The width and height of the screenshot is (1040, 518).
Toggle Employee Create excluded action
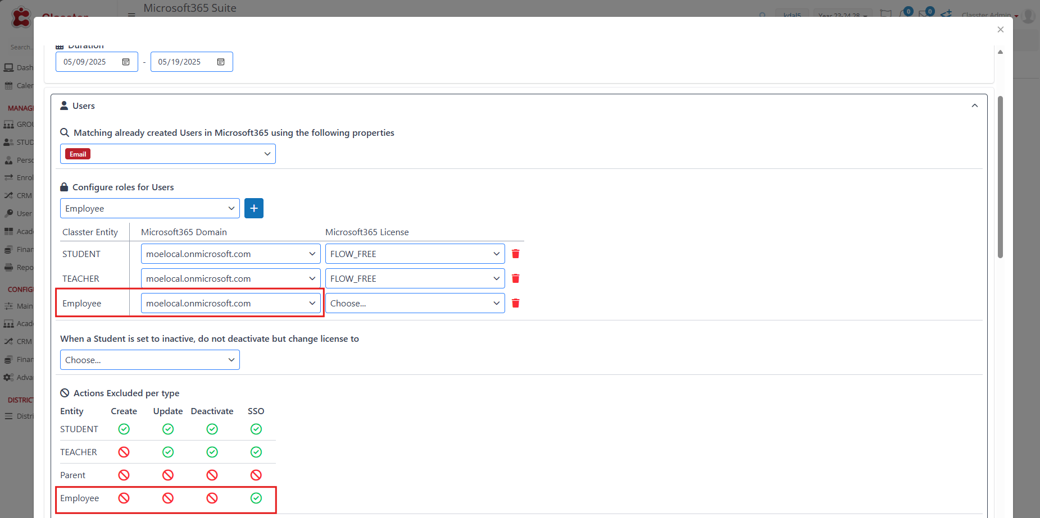124,498
